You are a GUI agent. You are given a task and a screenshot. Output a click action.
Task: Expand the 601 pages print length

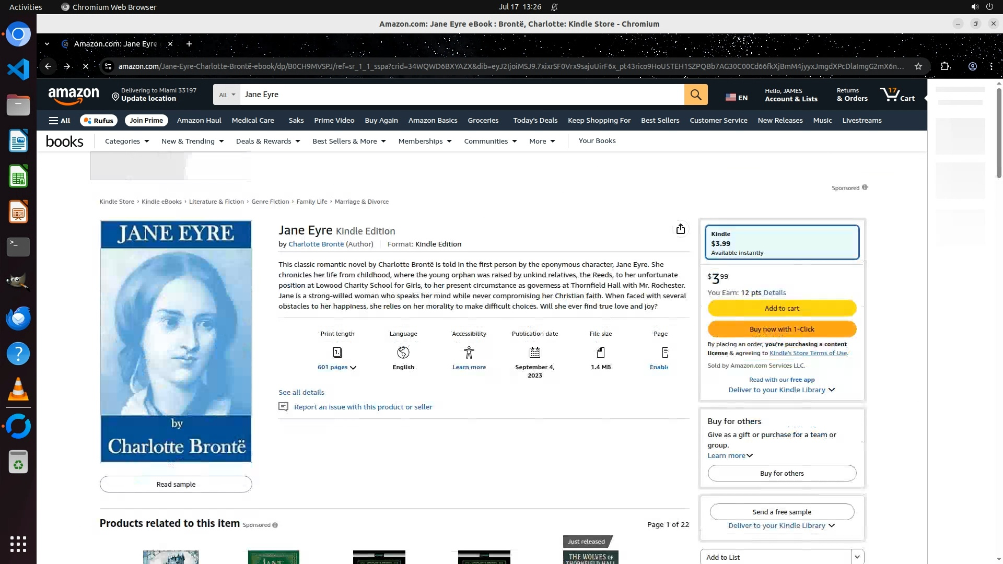[337, 367]
